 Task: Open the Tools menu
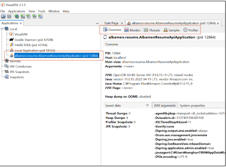[x=42, y=11]
